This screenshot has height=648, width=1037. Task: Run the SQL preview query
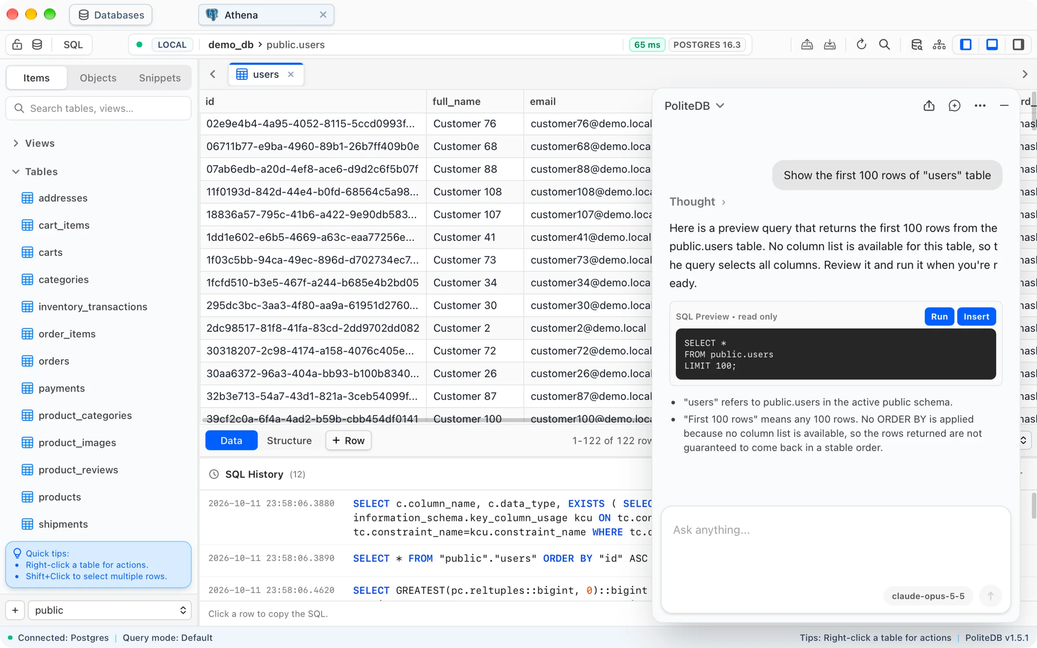939,316
